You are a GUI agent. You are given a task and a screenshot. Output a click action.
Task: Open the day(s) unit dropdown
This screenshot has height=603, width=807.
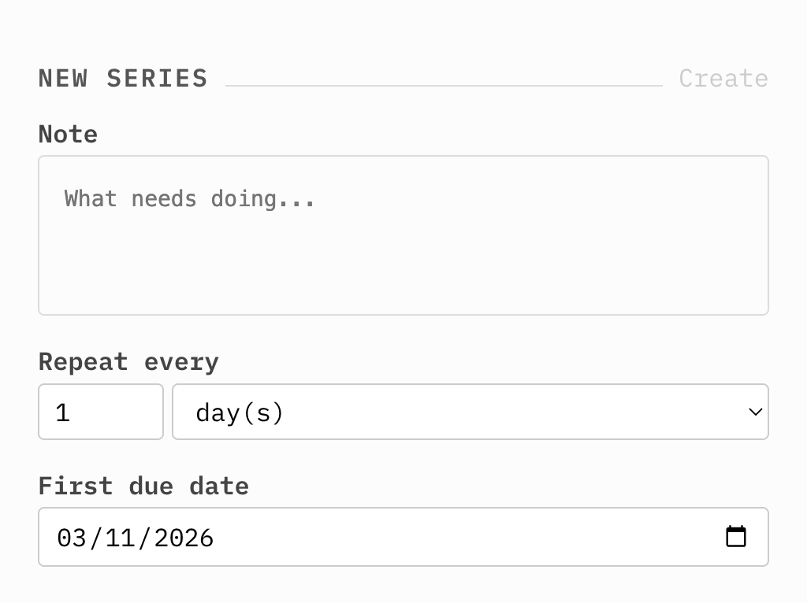tap(470, 412)
